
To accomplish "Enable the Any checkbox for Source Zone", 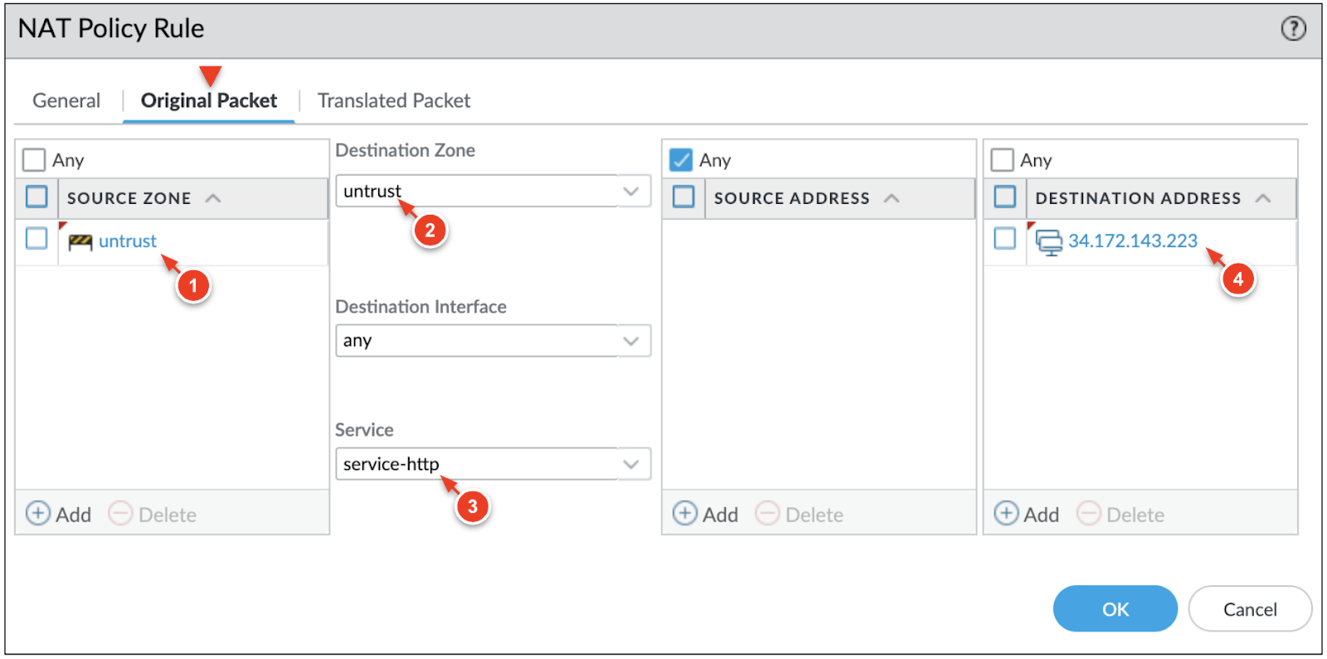I will [x=34, y=160].
